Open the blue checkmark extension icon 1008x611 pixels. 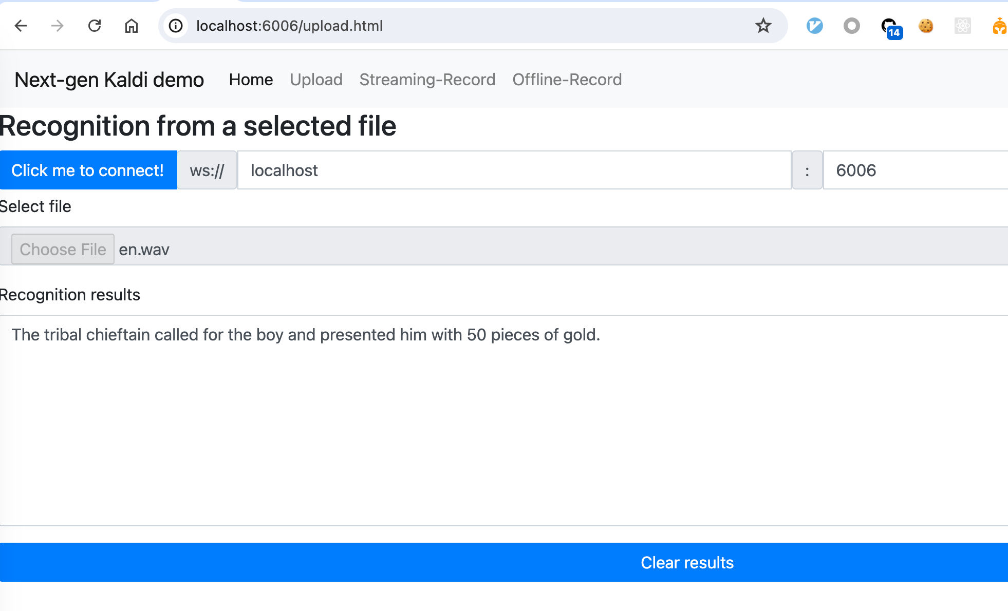pyautogui.click(x=815, y=26)
